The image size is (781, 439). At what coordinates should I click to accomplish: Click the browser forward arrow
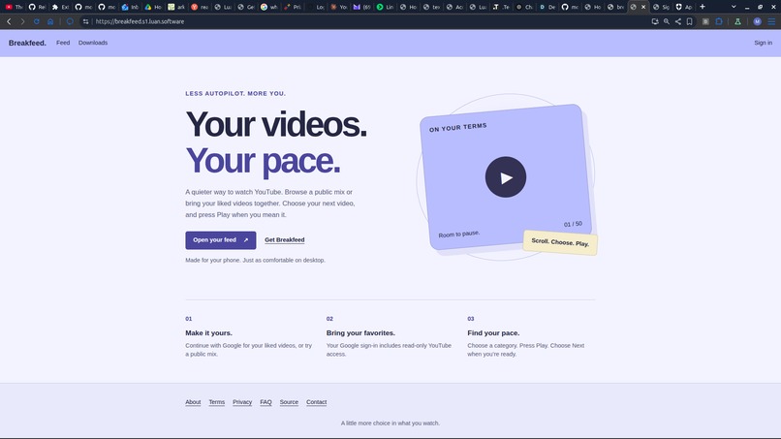tap(22, 21)
